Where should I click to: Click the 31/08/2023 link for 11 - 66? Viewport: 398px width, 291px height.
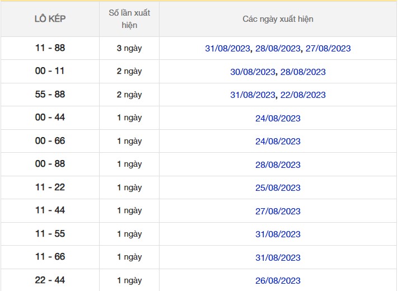click(278, 258)
